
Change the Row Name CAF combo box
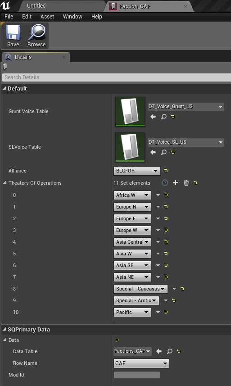point(141,363)
